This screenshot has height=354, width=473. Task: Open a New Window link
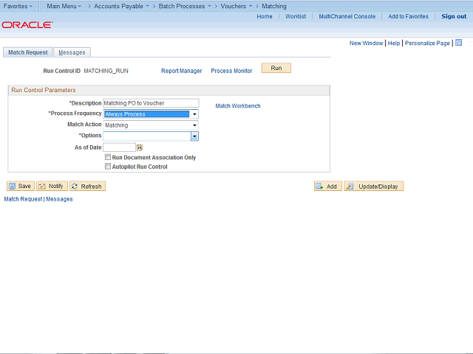[x=366, y=43]
